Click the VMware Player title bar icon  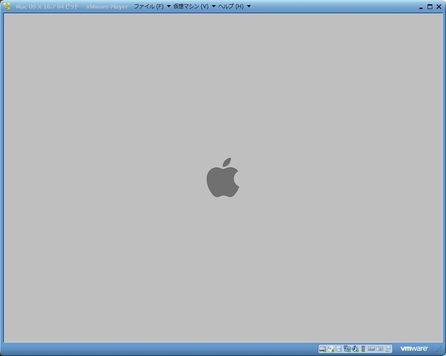pyautogui.click(x=7, y=6)
